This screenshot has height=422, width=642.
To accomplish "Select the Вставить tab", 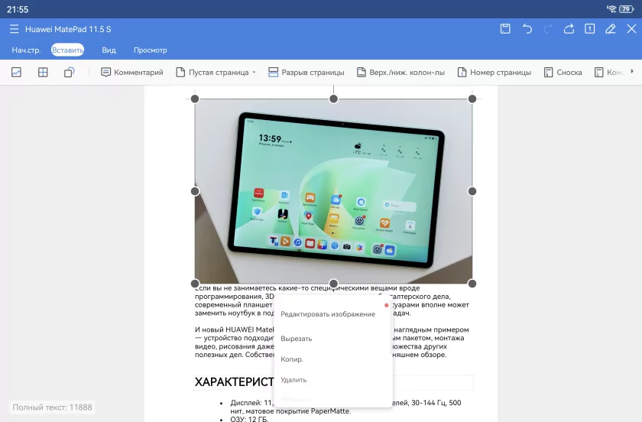I will (x=67, y=50).
